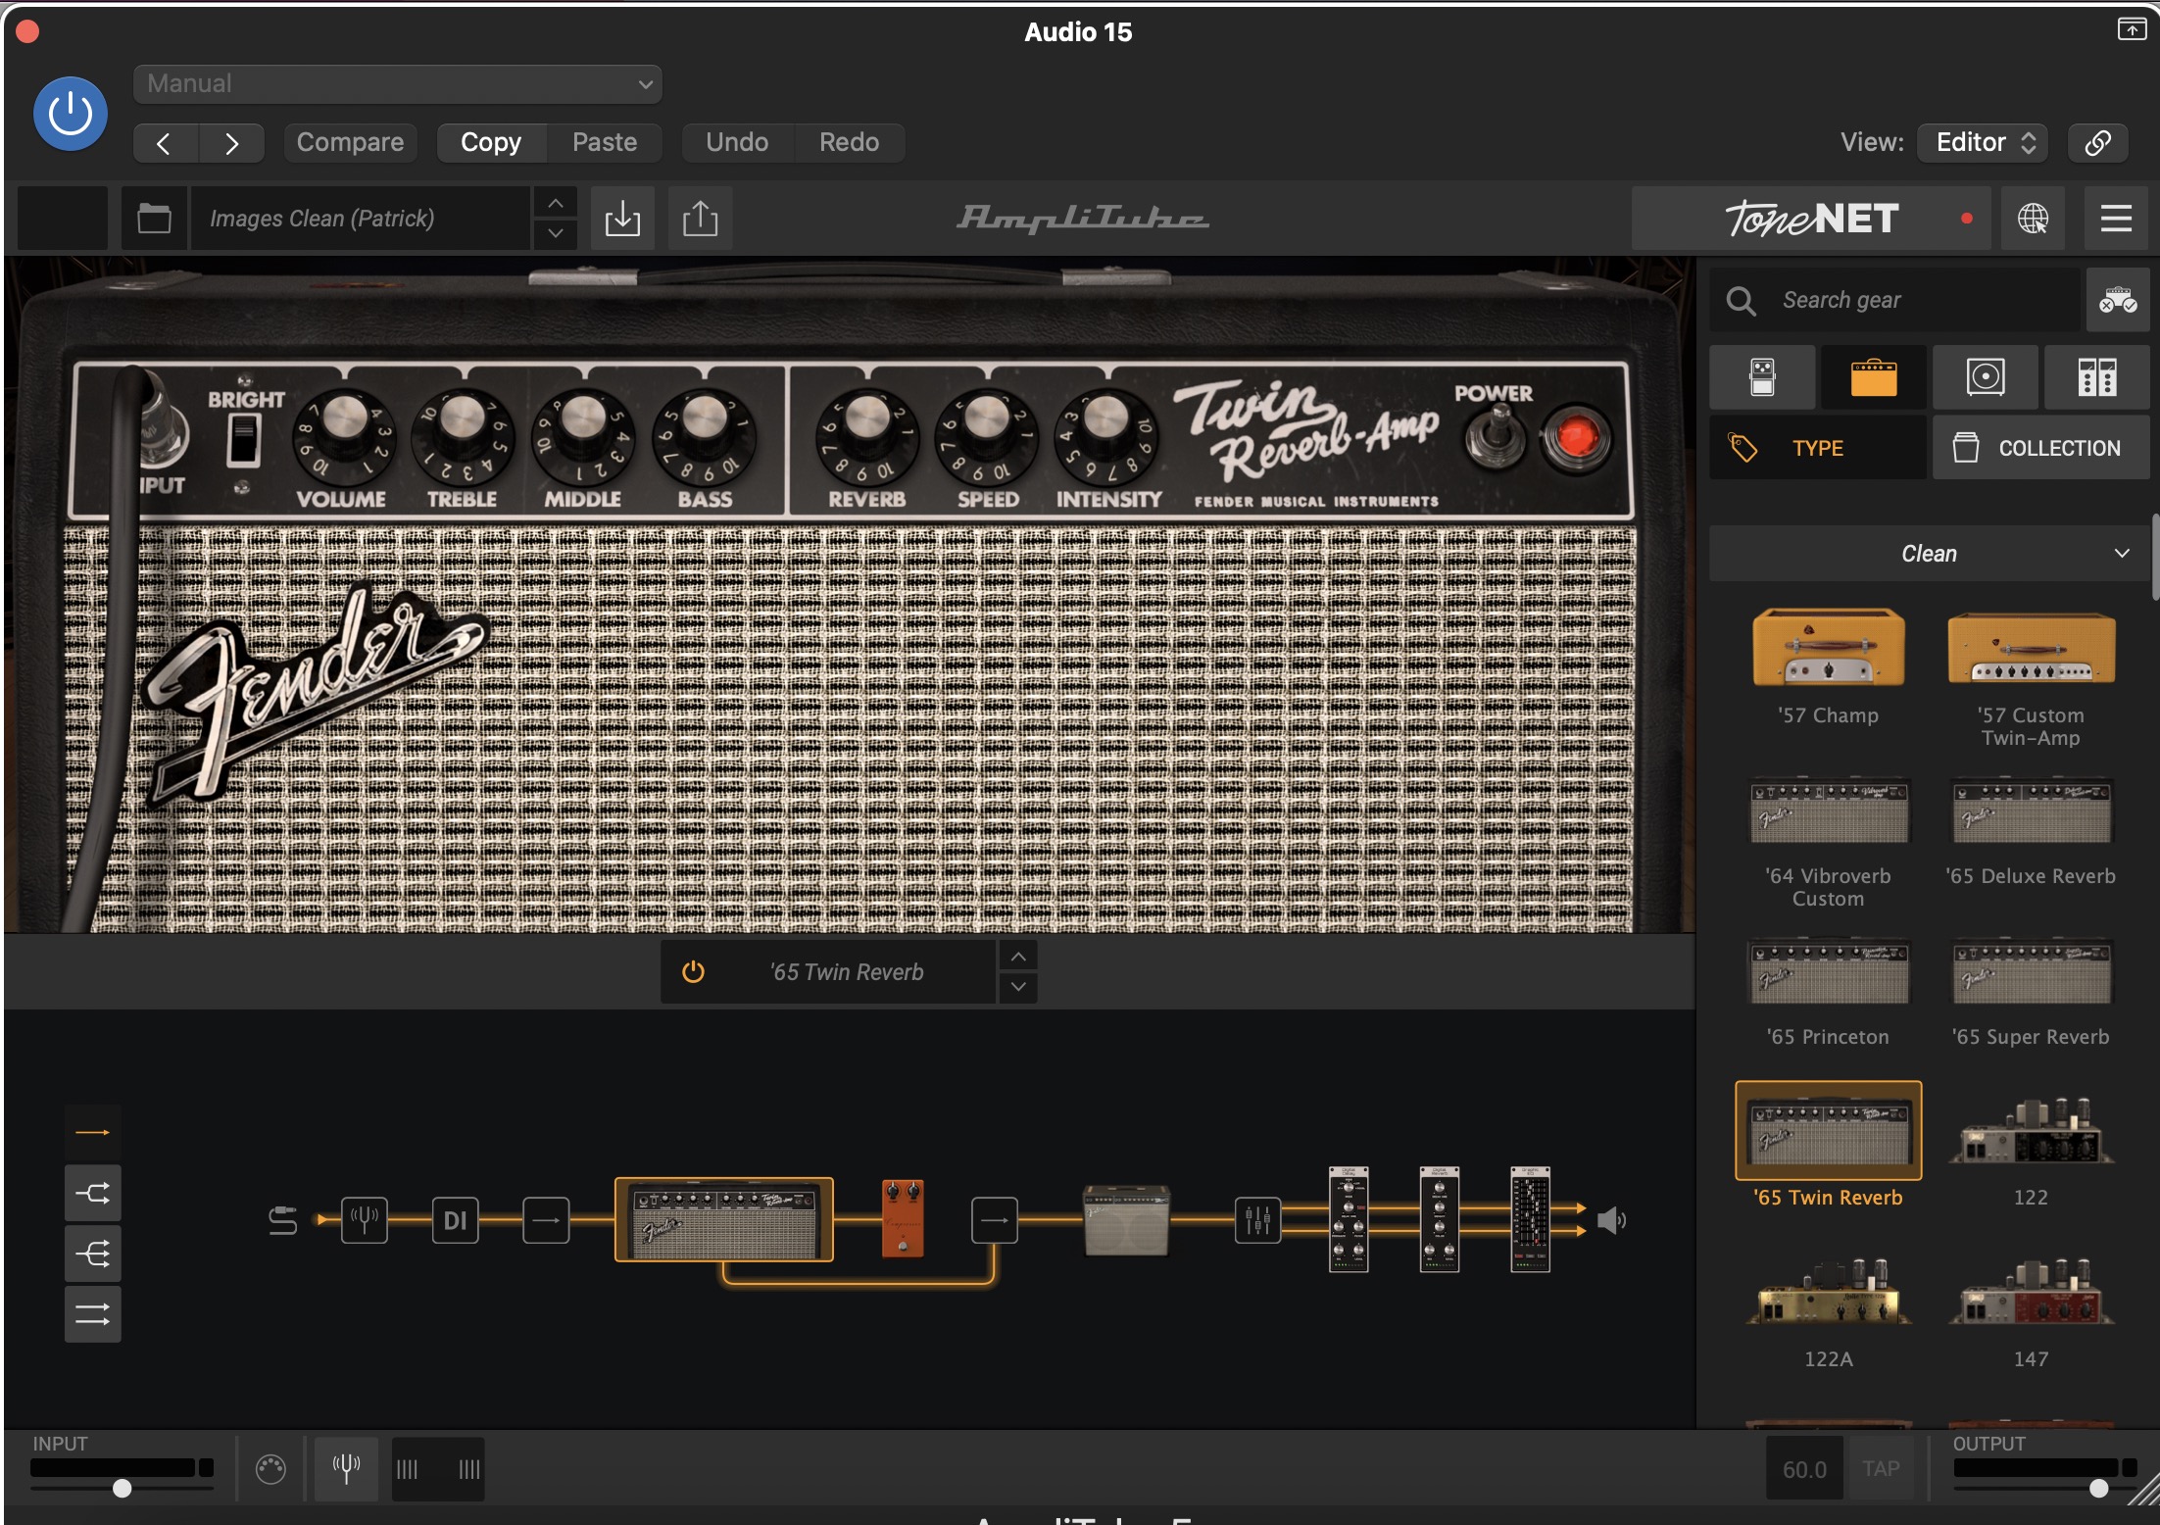
Task: Click the amp TREBLE knob
Action: [x=462, y=438]
